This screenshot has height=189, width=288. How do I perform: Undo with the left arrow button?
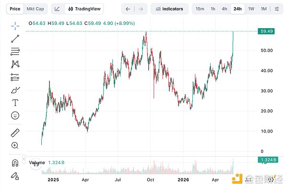point(128,9)
